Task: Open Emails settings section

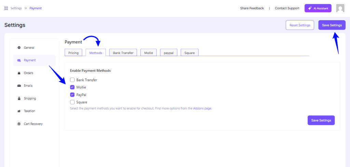Action: tap(35, 86)
